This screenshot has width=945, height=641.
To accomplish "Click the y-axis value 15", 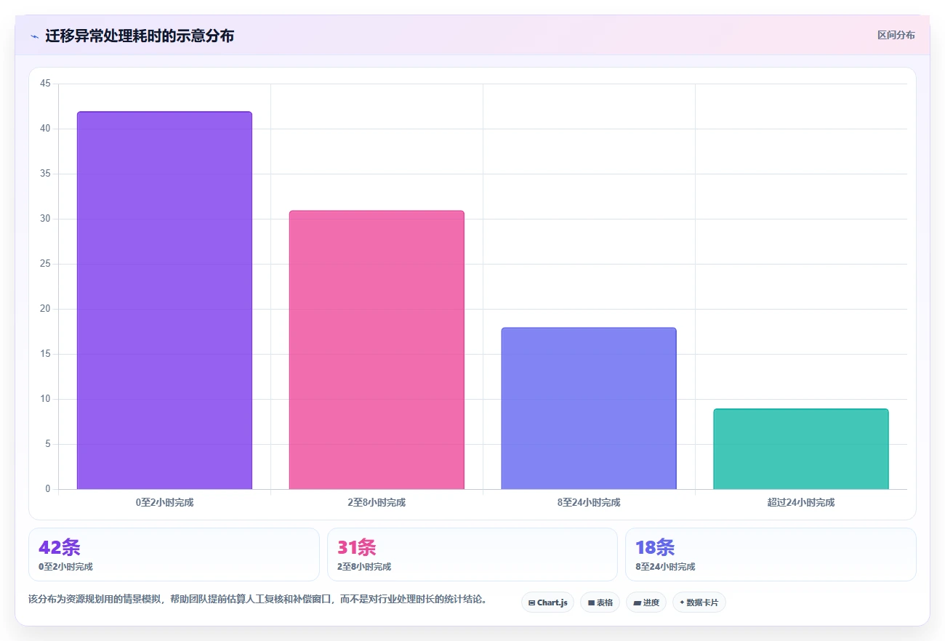I will [45, 354].
